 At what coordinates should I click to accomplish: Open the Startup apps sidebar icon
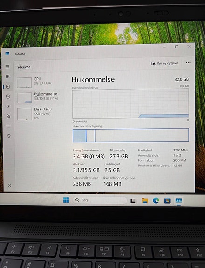(x=8, y=106)
